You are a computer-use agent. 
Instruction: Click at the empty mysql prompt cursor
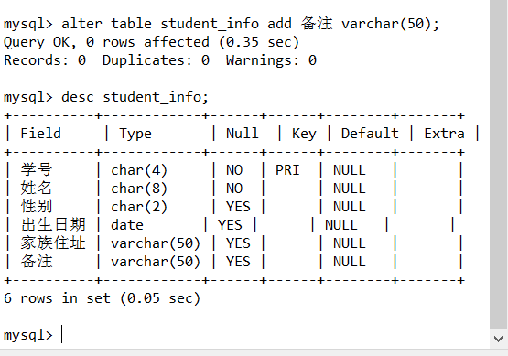click(62, 335)
